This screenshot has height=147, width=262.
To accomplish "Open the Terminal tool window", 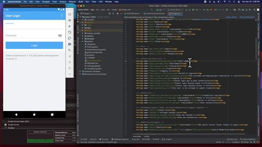I will [104, 139].
